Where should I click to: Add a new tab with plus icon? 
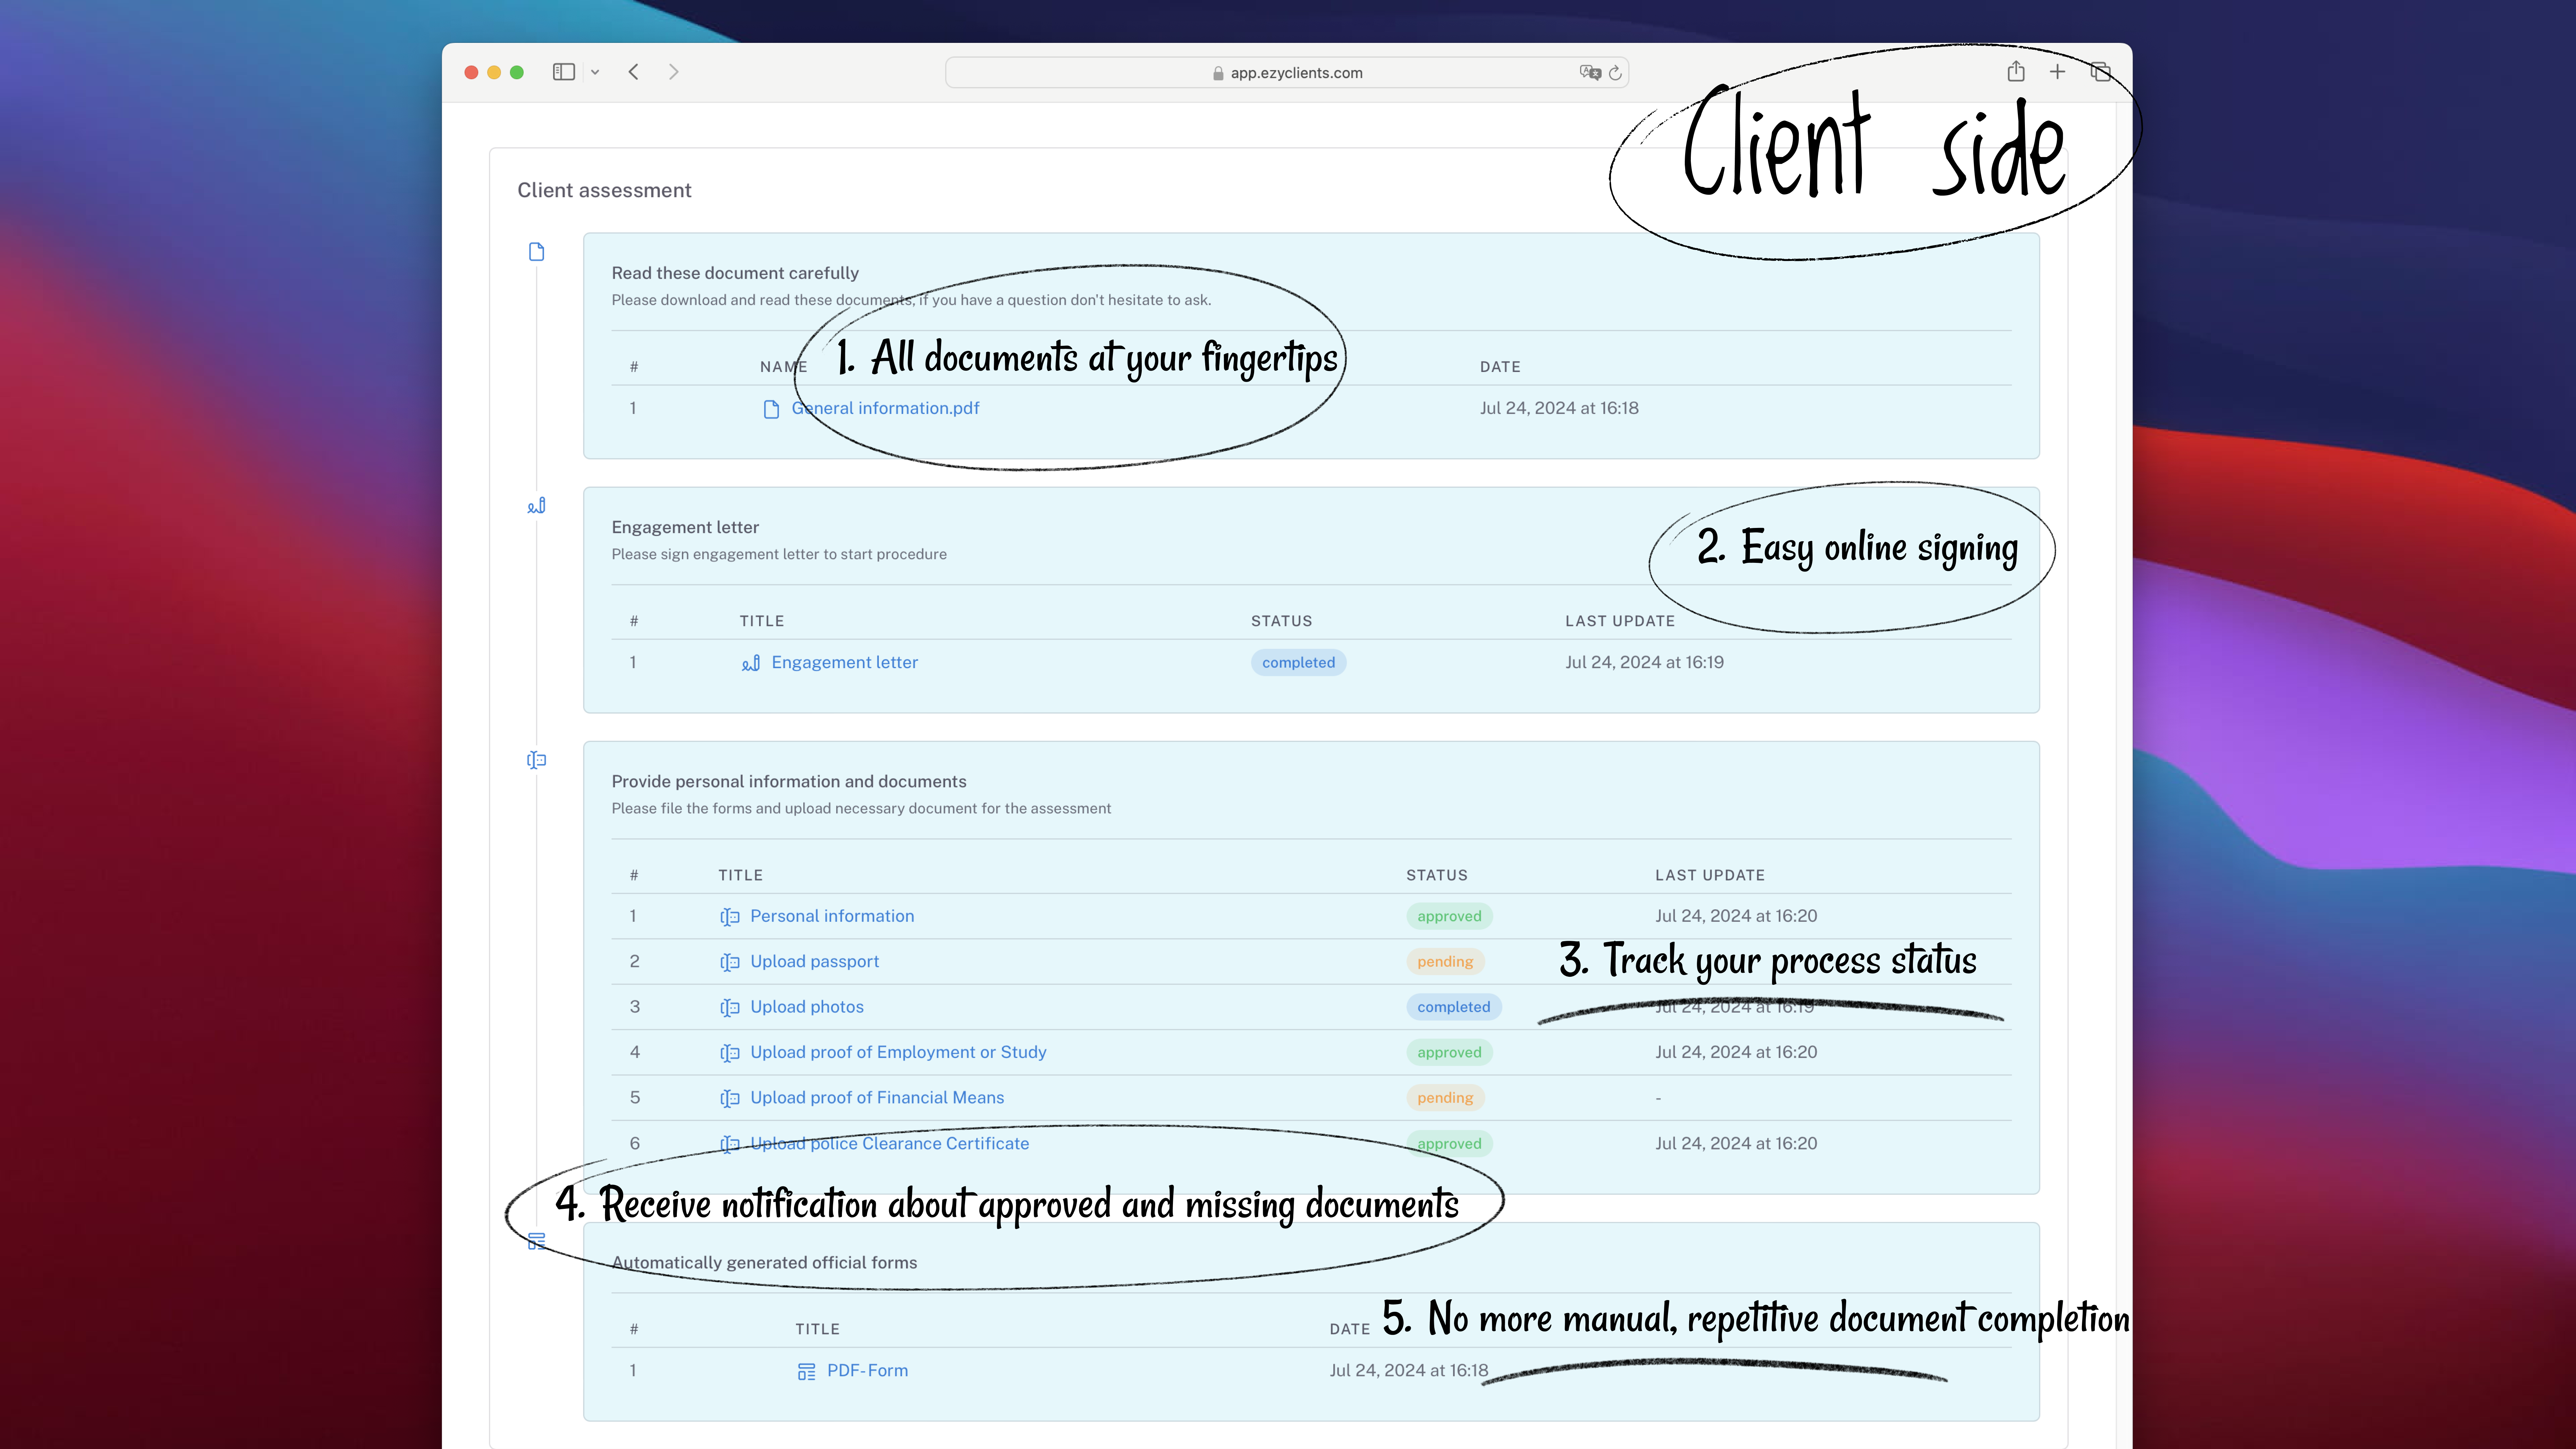click(x=2057, y=72)
